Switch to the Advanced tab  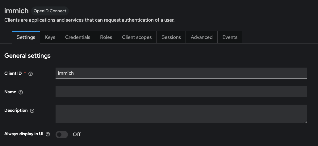coord(202,37)
